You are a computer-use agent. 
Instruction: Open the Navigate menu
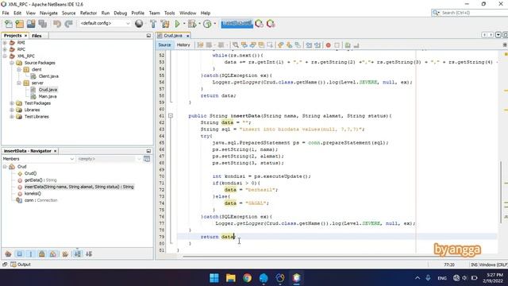[48, 13]
